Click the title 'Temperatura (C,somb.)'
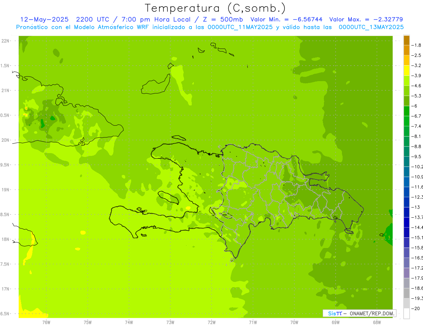Viewport: 423px width, 327px height. click(x=215, y=8)
